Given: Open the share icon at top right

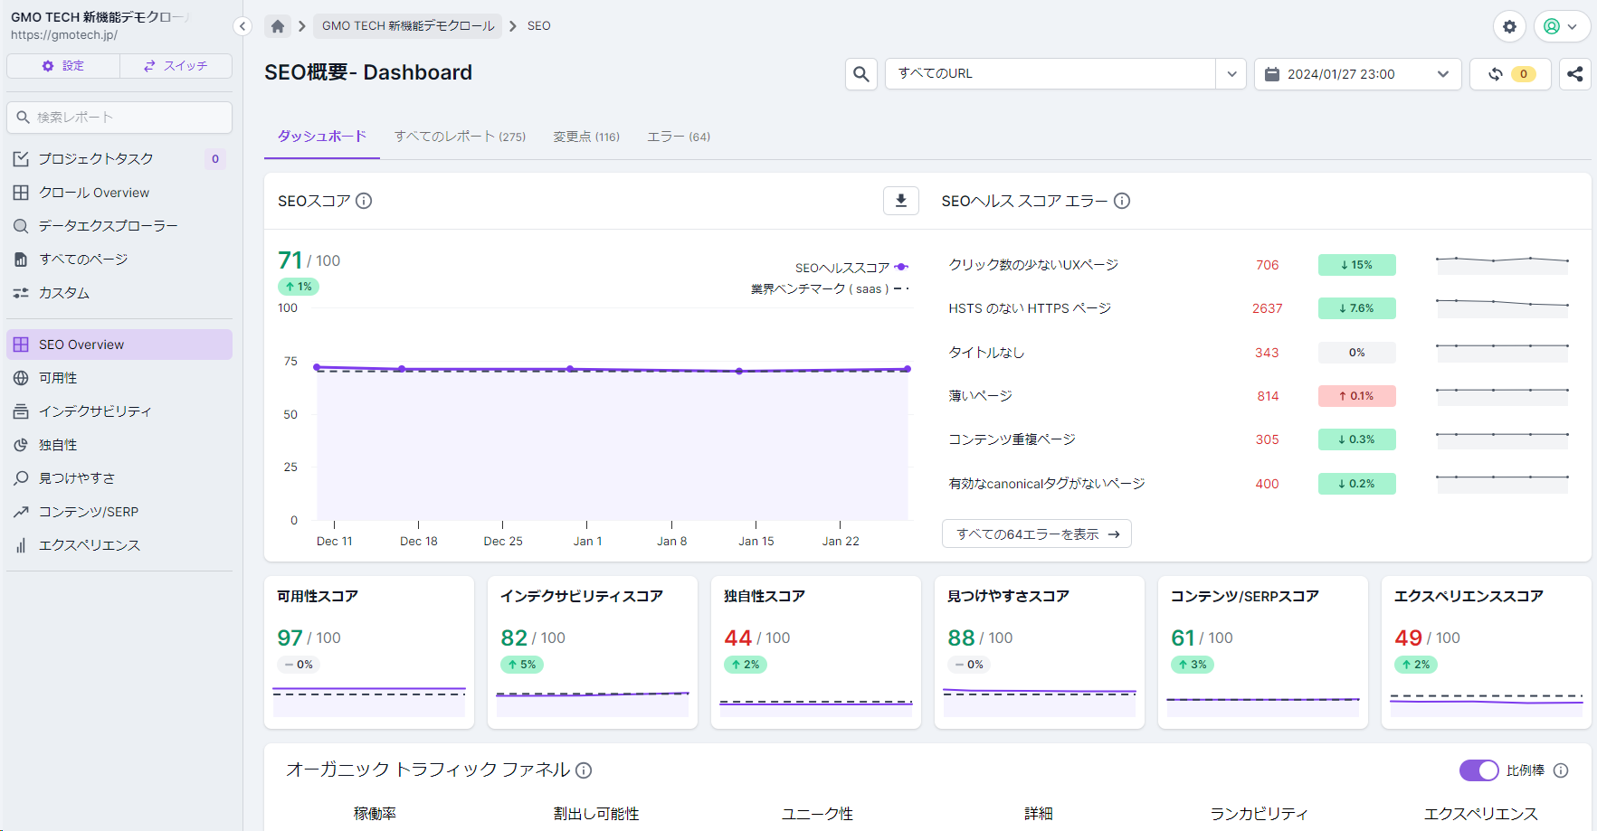Looking at the screenshot, I should [1574, 73].
